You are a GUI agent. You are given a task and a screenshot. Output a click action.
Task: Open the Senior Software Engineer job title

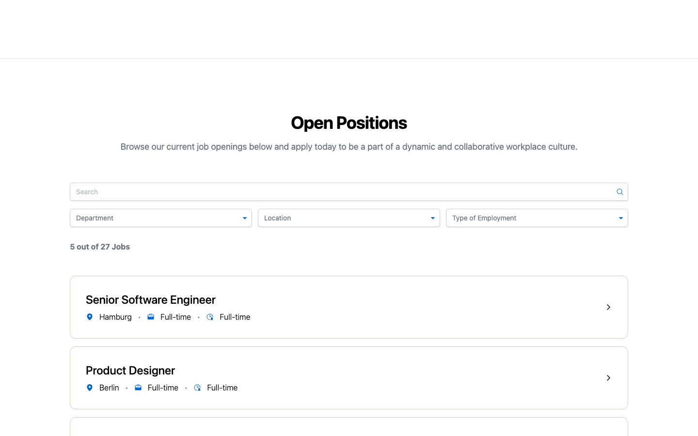coord(151,300)
